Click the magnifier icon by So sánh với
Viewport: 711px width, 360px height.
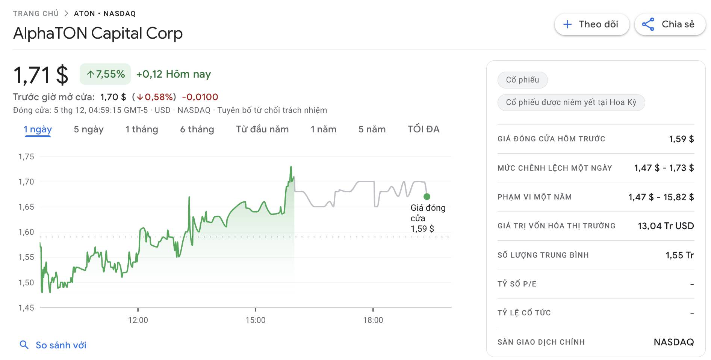tap(24, 345)
